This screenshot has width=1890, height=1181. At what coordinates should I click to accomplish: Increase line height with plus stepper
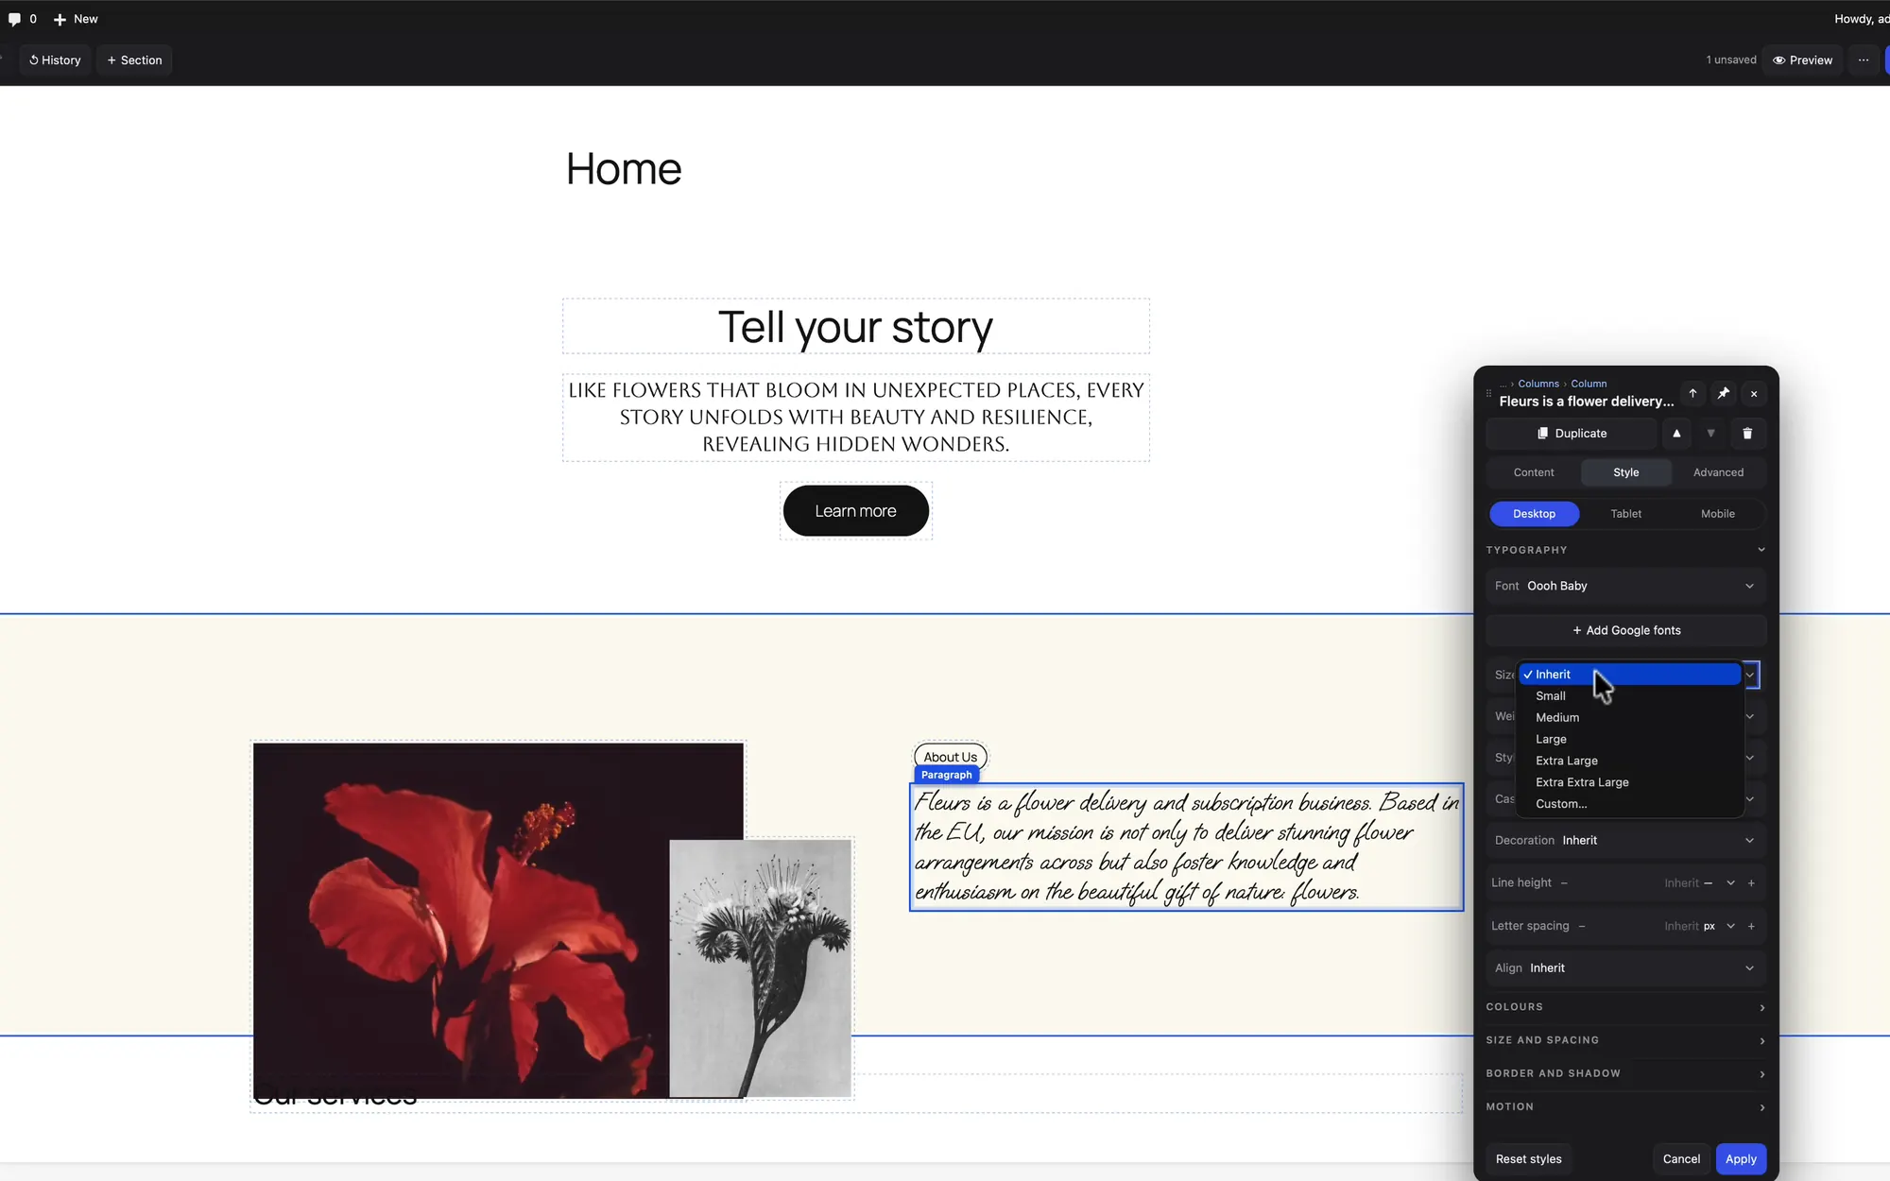[x=1751, y=883]
